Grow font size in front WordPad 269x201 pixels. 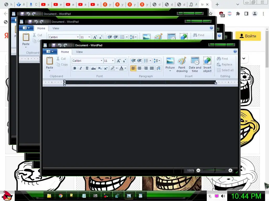(118, 61)
